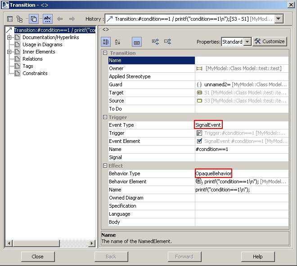This screenshot has height=266, width=297.
Task: Select Relations in the left tree
Action: point(32,59)
